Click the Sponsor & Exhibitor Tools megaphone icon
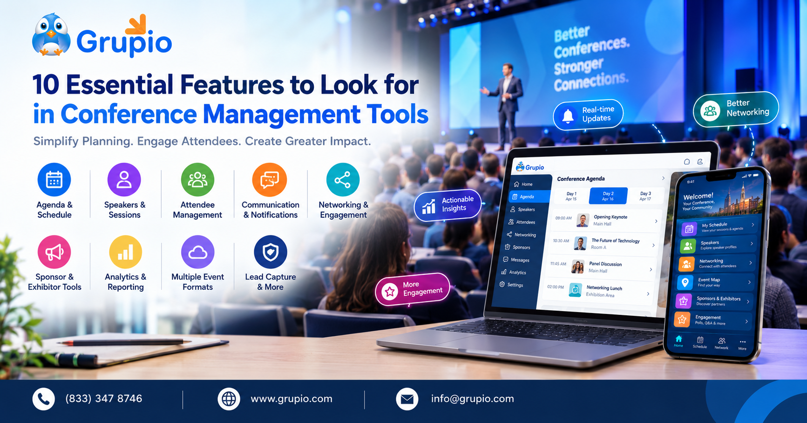Viewport: 807px width, 423px height. (x=54, y=252)
